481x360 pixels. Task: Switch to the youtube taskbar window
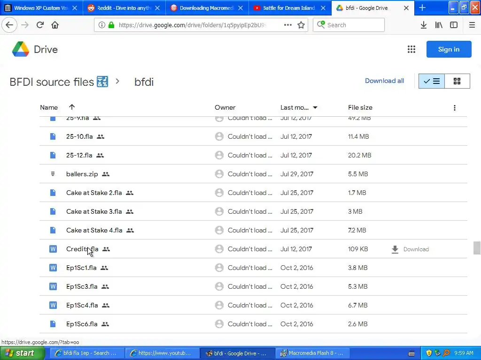point(163,353)
